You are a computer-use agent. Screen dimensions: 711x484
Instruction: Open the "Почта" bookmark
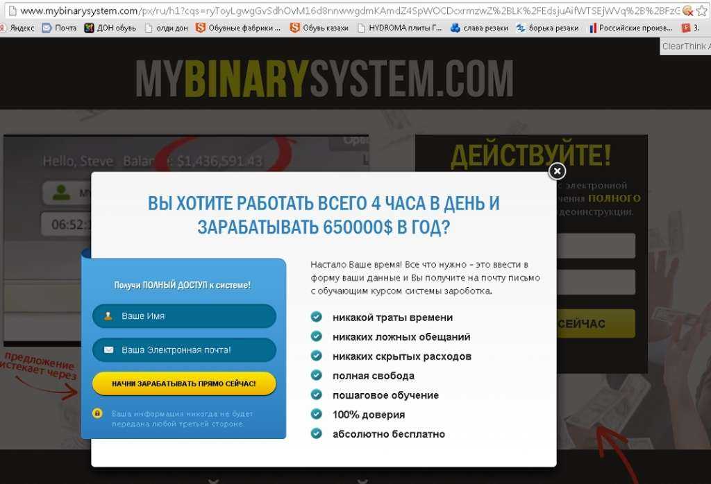click(60, 28)
